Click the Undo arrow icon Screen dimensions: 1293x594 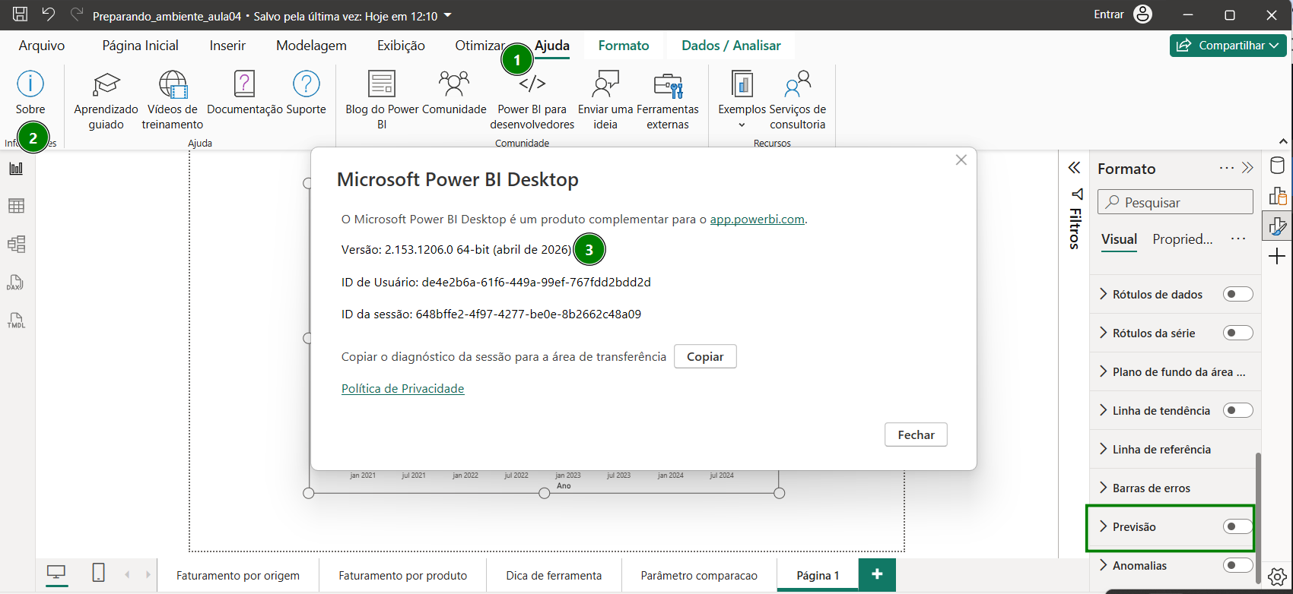coord(48,14)
